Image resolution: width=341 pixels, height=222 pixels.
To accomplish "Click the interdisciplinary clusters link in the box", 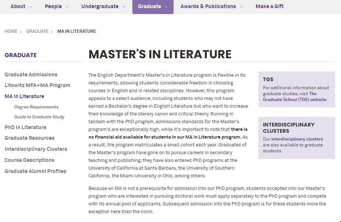I will [x=293, y=139].
